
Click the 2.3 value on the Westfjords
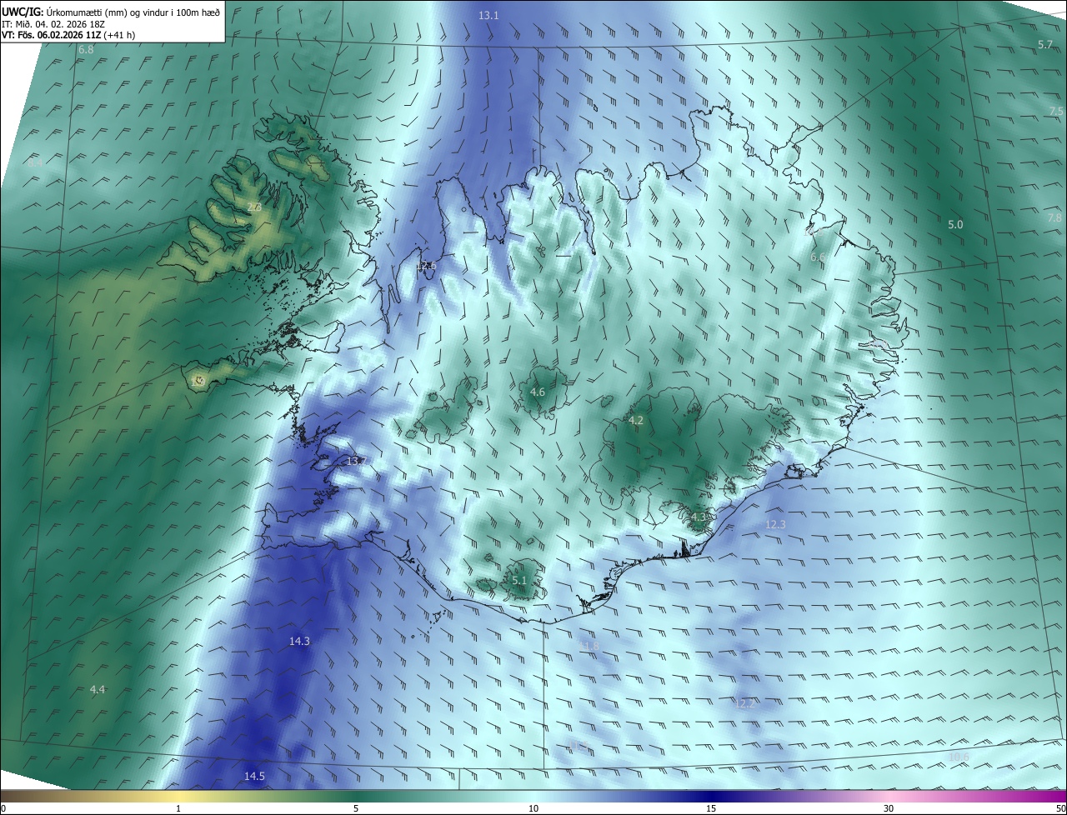click(255, 207)
